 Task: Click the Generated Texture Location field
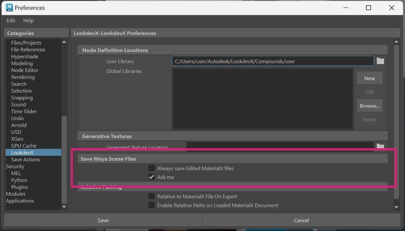coord(280,147)
